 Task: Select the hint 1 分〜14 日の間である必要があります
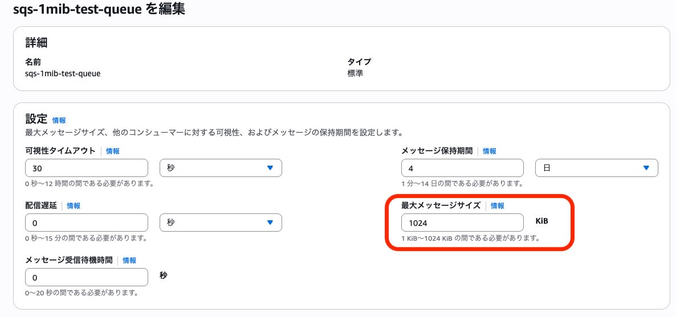[x=462, y=183]
